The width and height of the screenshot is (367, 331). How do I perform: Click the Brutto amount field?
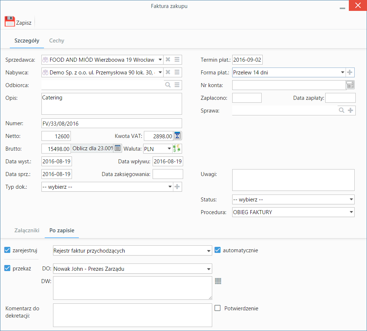click(x=56, y=149)
